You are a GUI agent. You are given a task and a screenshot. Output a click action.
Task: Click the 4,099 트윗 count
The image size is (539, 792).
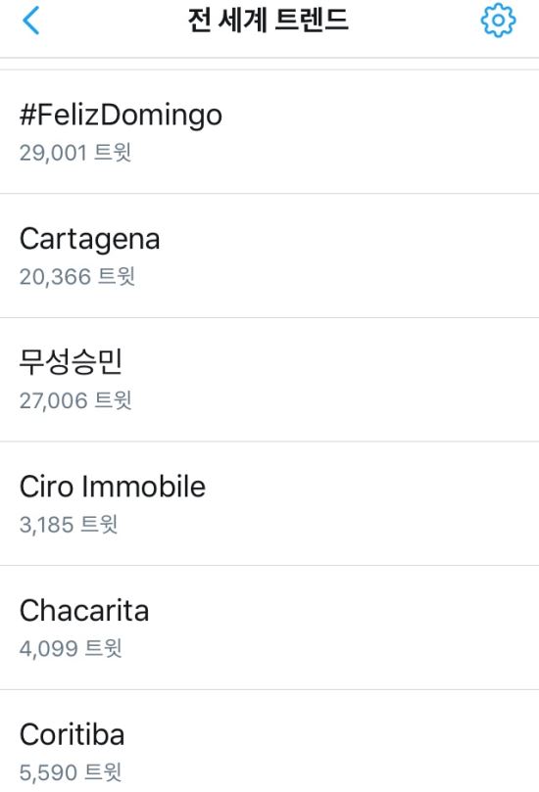coord(71,648)
